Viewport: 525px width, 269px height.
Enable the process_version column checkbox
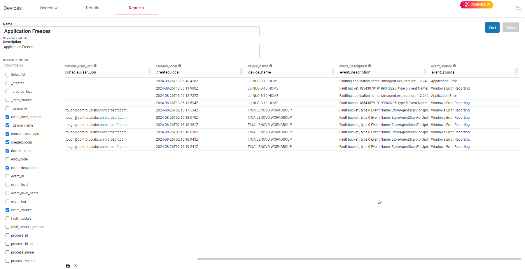point(8,261)
